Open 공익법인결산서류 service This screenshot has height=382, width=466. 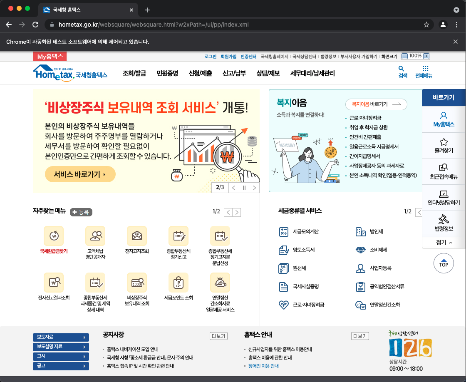(x=380, y=287)
